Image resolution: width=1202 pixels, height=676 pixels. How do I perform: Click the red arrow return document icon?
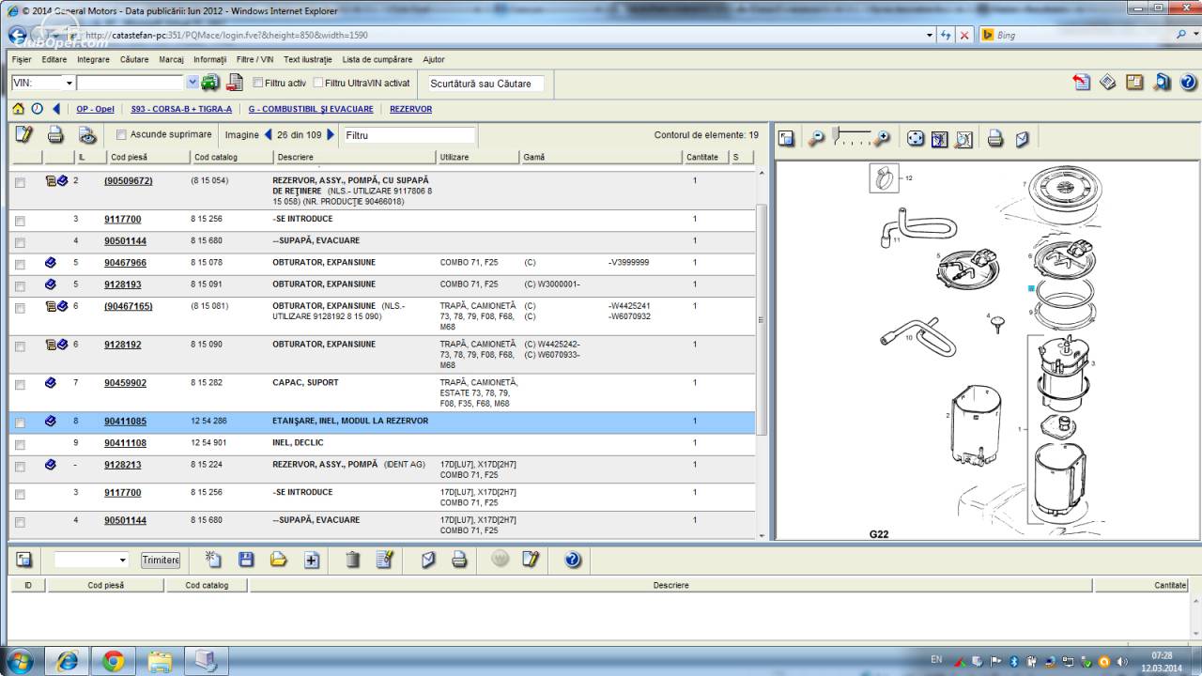1082,83
